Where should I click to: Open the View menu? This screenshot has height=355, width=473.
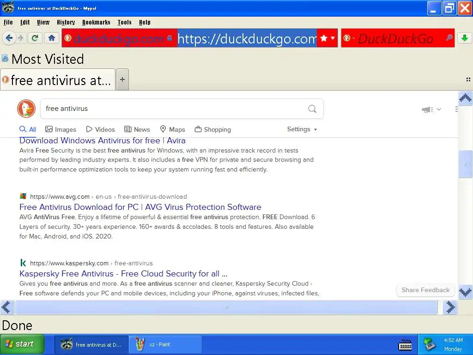pyautogui.click(x=43, y=22)
